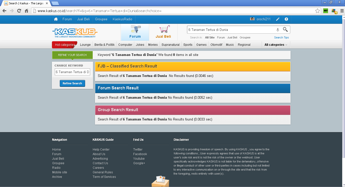
Task: Click the Forum Search Result header
Action: click(x=193, y=88)
